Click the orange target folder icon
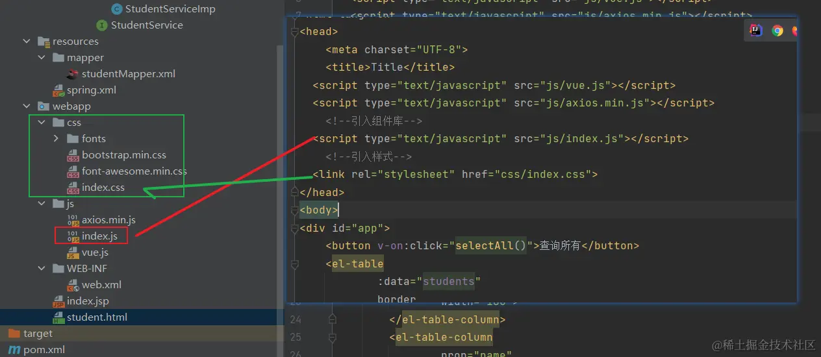This screenshot has width=821, height=357. pyautogui.click(x=14, y=334)
